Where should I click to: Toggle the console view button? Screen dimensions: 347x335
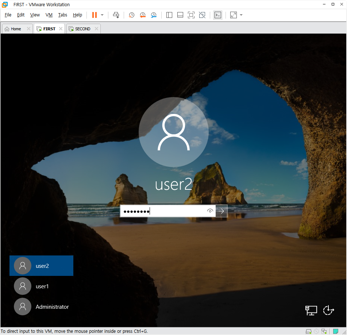218,15
